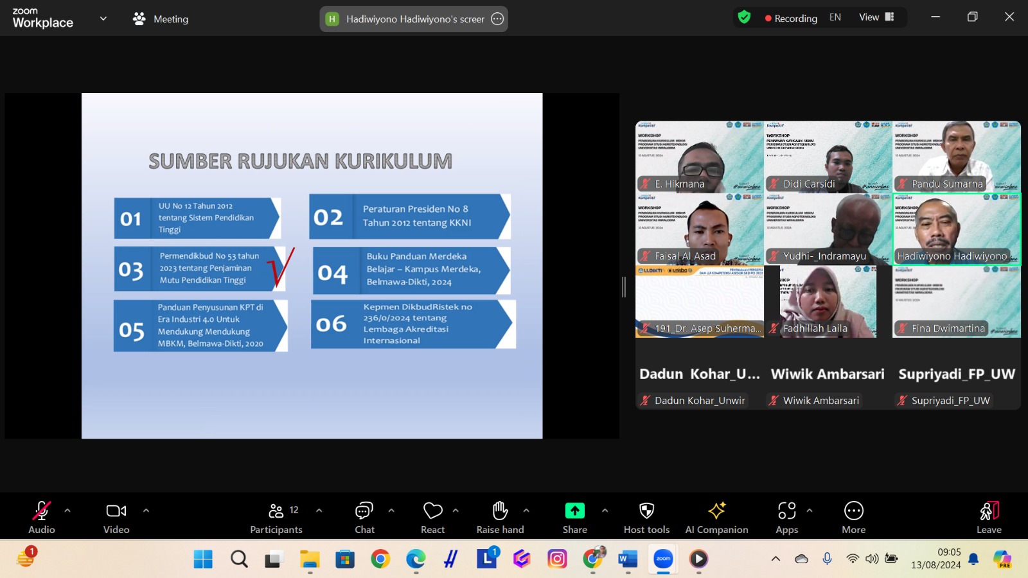The height and width of the screenshot is (578, 1028).
Task: Open the Chat panel
Action: pos(364,516)
